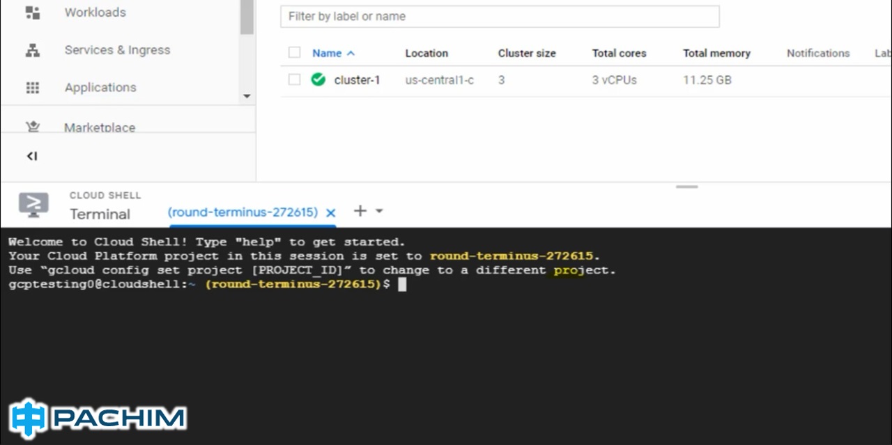Click the sidebar scroll down arrow

[247, 96]
